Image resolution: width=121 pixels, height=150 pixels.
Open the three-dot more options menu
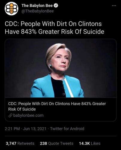(x=114, y=6)
